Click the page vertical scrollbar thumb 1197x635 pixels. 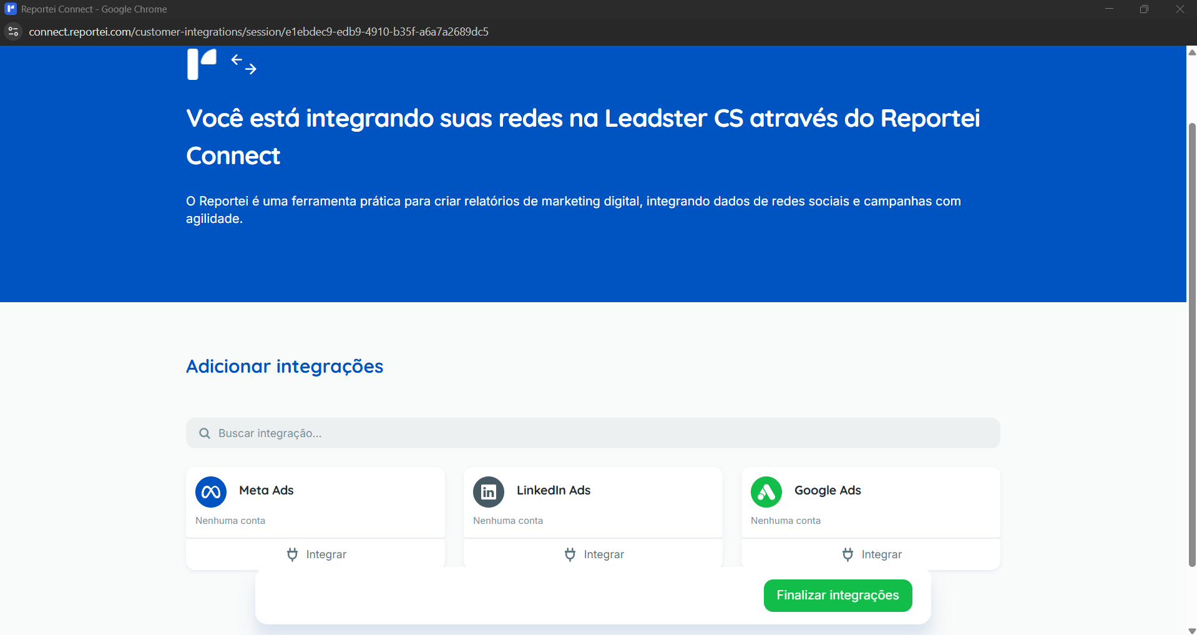click(1192, 345)
